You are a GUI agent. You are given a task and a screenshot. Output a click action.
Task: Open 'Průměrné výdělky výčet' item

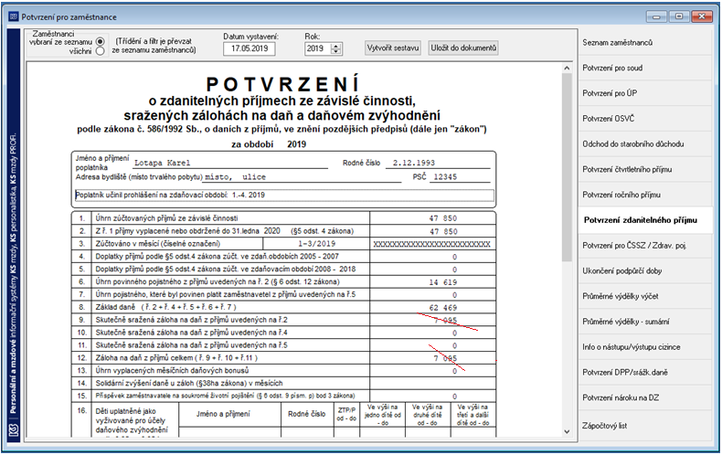point(645,296)
